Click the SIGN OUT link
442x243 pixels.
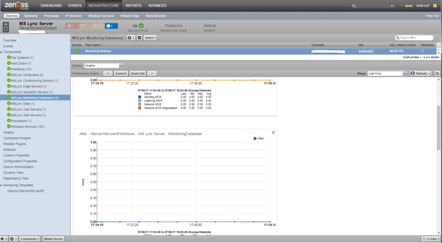(x=423, y=6)
